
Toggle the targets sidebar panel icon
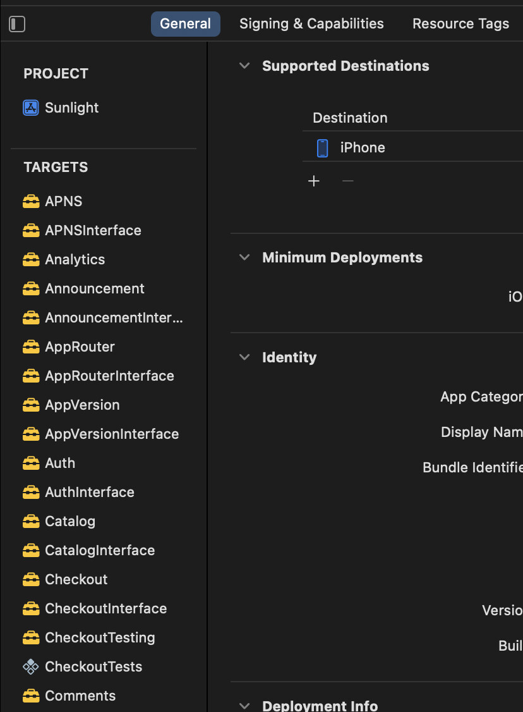click(17, 24)
